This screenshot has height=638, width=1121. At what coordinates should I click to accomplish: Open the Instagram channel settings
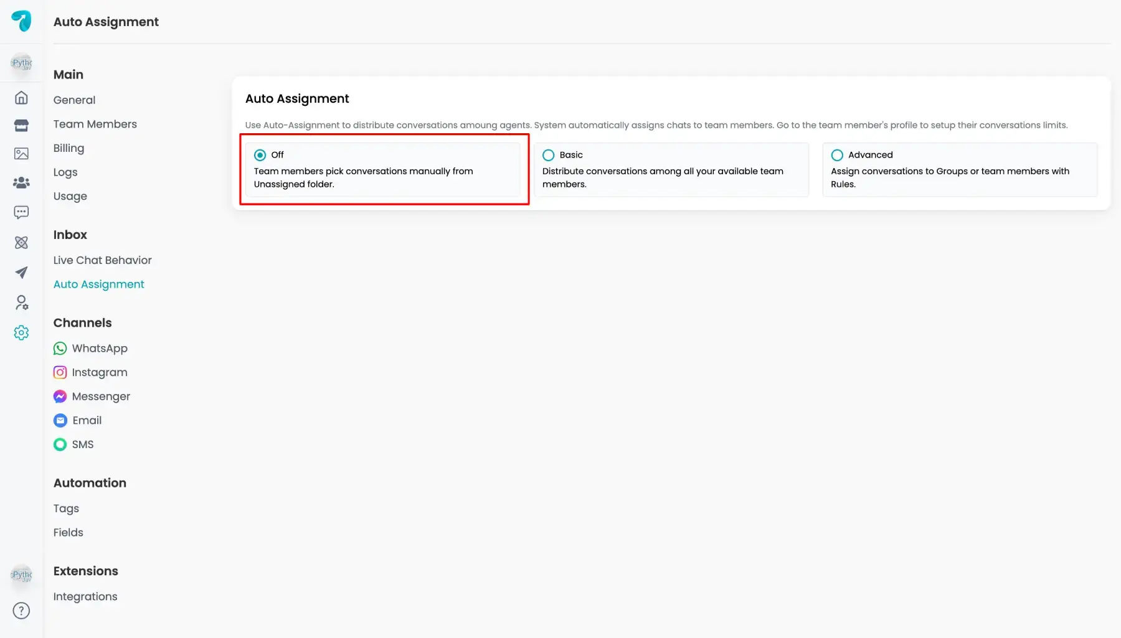[x=99, y=372]
